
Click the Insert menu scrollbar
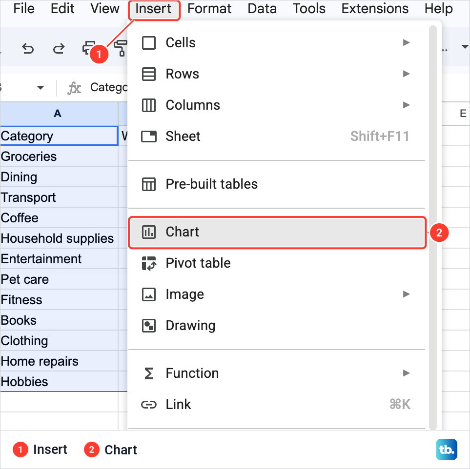pyautogui.click(x=433, y=228)
